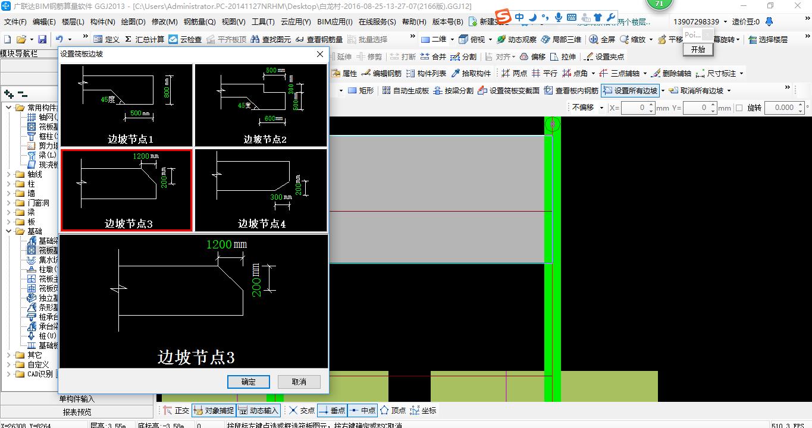The width and height of the screenshot is (812, 428).
Task: Select slope node 边坡节点2 thumbnail
Action: 261,105
